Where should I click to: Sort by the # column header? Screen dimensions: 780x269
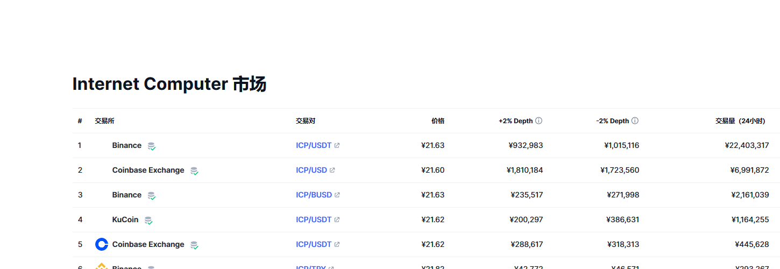[x=80, y=121]
